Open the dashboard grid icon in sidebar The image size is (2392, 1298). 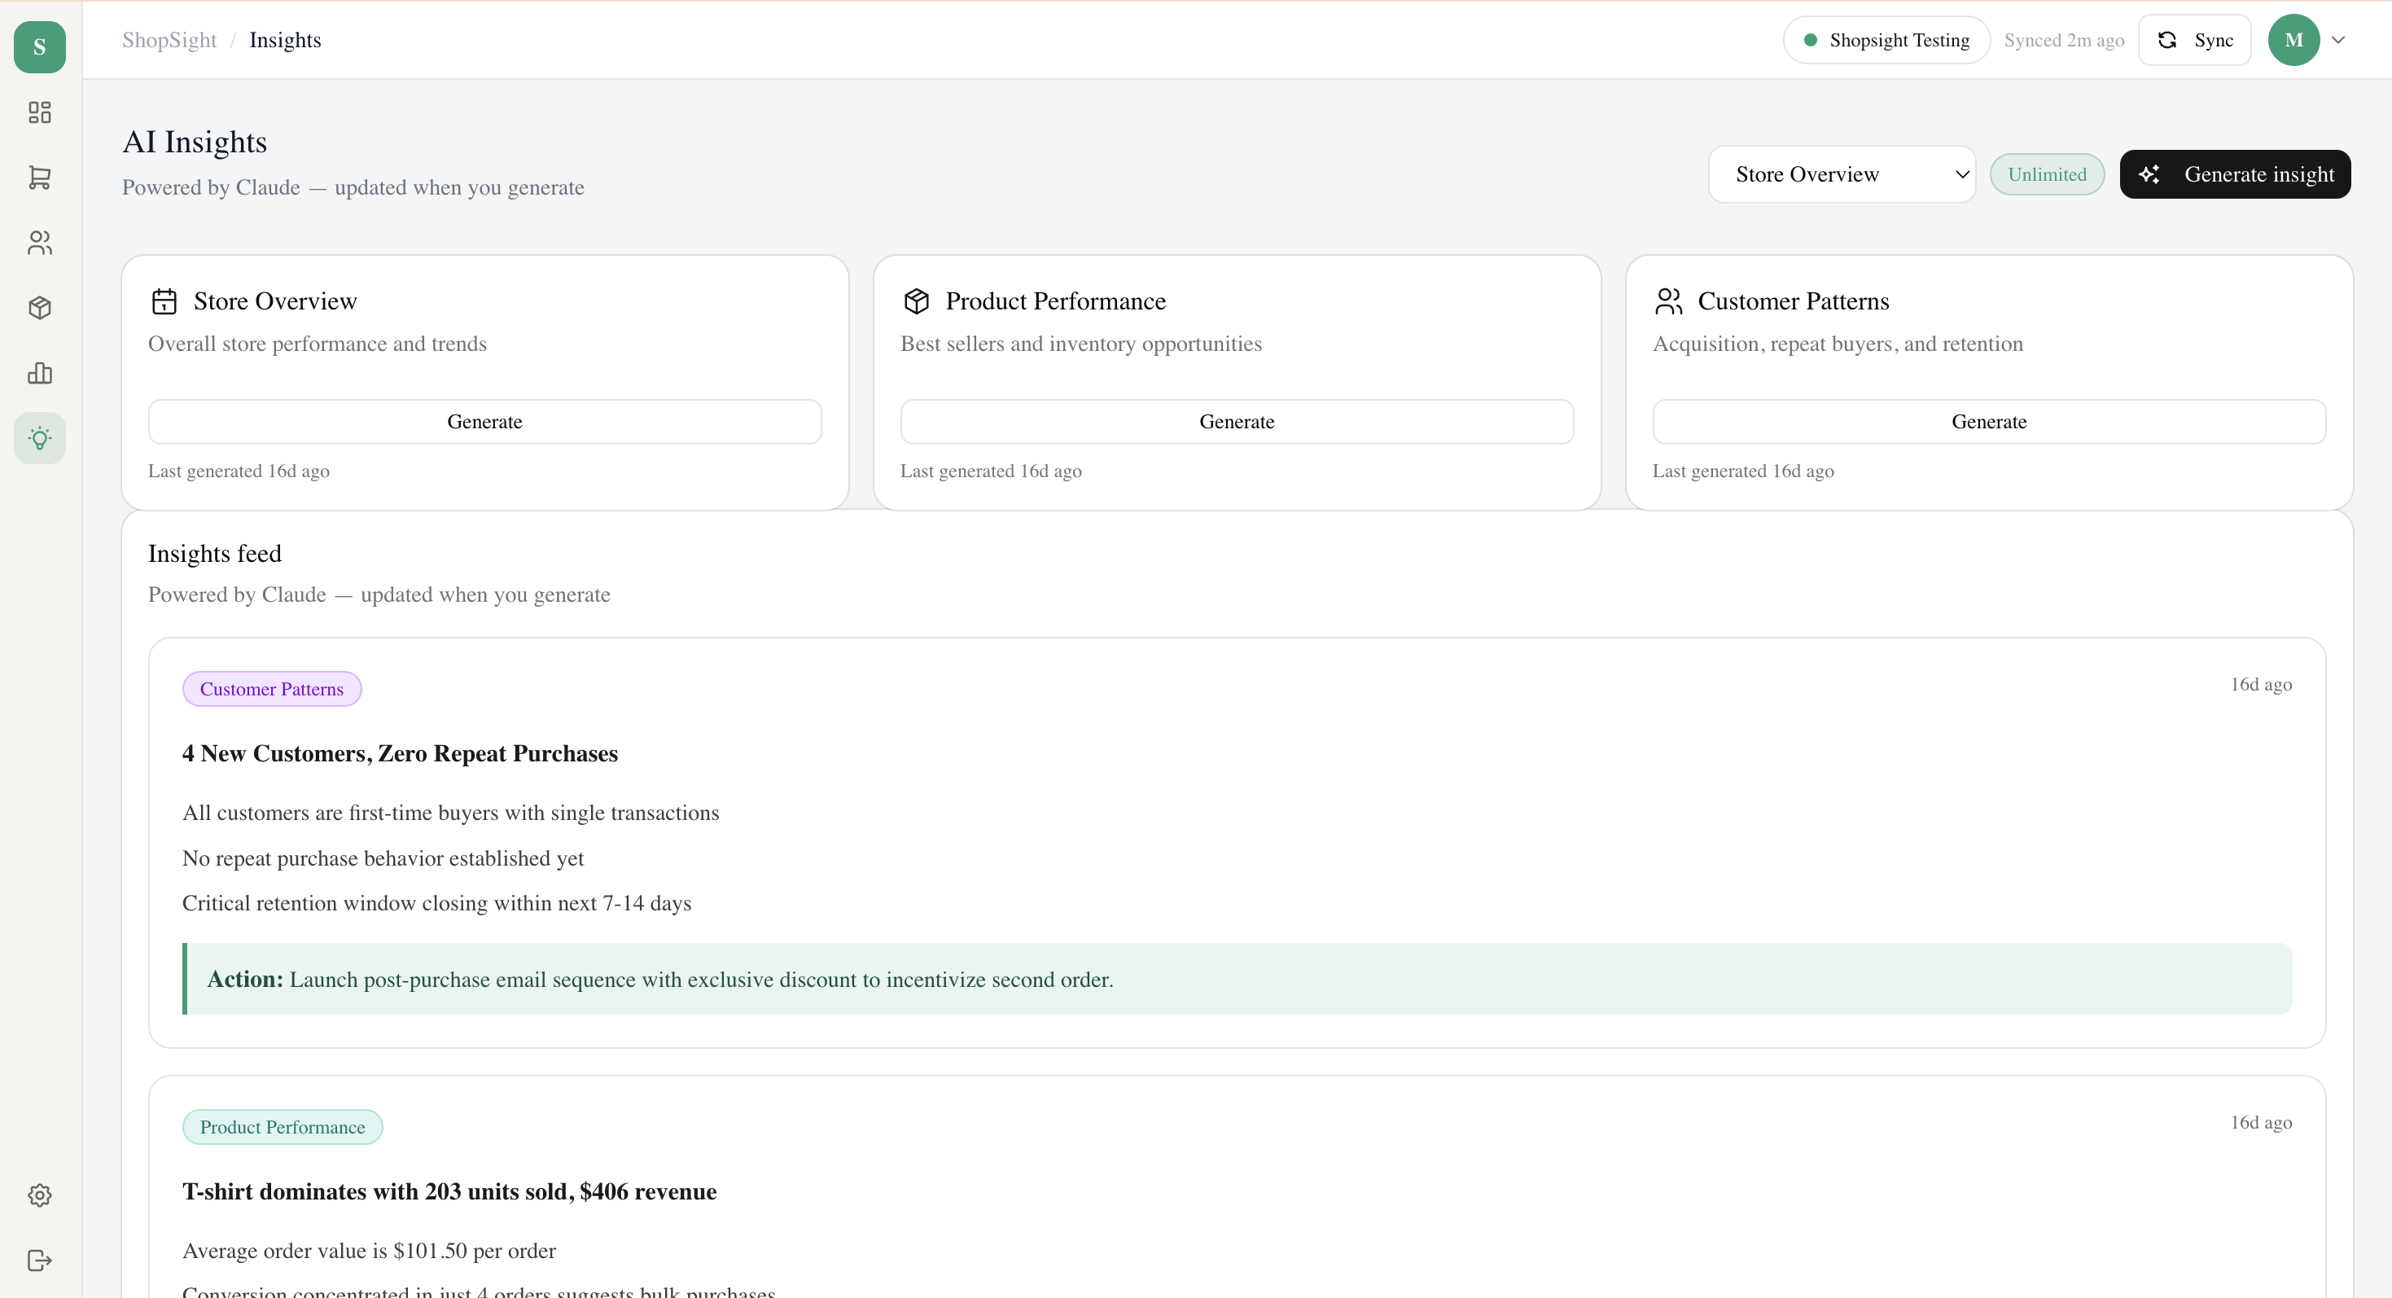click(40, 112)
